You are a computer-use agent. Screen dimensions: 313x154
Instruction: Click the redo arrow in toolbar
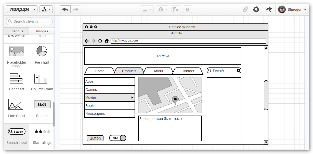point(76,9)
